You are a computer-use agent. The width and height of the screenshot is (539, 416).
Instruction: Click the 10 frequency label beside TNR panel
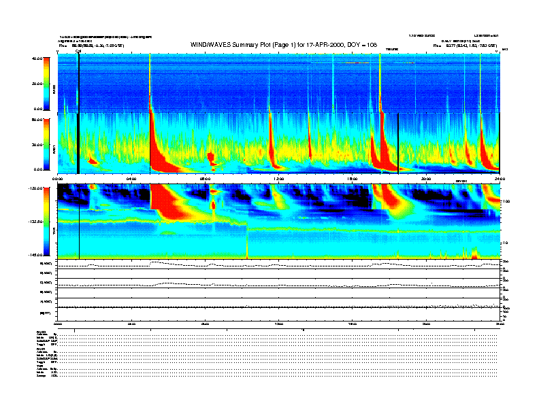click(506, 243)
